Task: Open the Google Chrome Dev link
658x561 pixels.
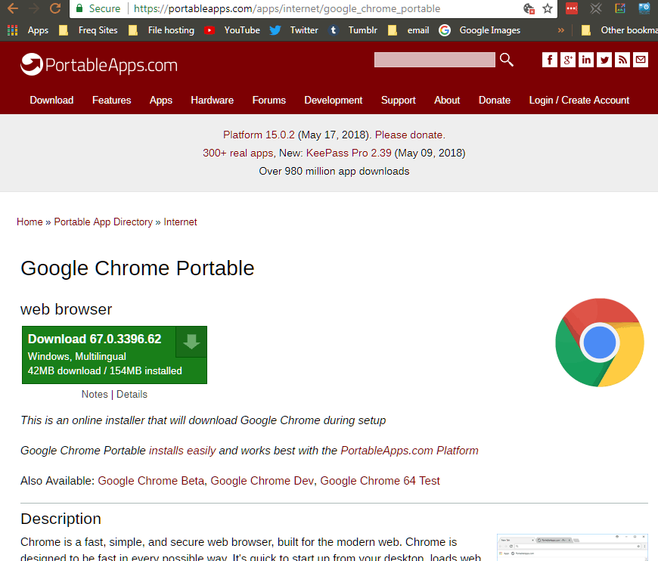Action: pyautogui.click(x=262, y=481)
